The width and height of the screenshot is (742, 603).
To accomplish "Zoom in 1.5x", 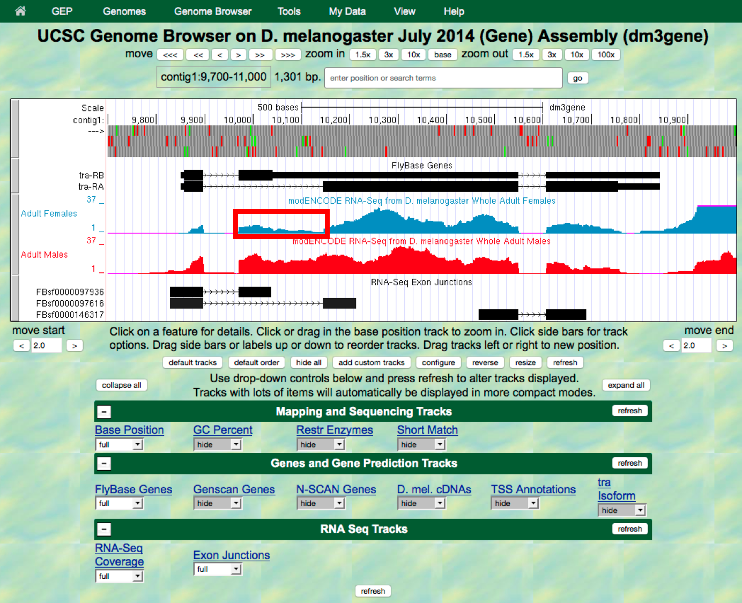I will (x=363, y=55).
